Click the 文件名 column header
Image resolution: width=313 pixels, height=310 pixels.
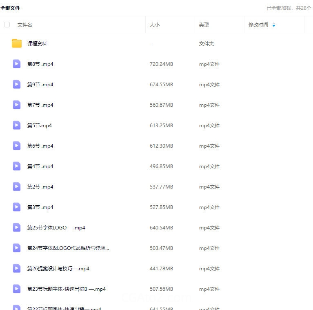[25, 25]
